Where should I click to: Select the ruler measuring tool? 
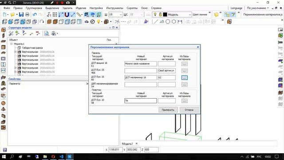(x=79, y=15)
